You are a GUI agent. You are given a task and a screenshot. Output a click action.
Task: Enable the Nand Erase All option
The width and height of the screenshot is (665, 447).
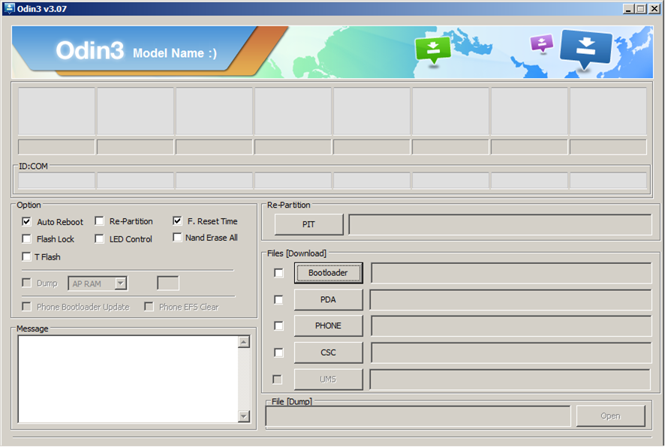tap(177, 238)
